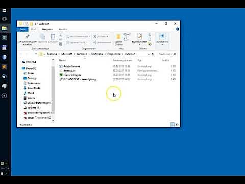Viewport: 245px width, 184px height.
Task: Click the Kopieren icon in the ribbon
Action: coord(42,36)
